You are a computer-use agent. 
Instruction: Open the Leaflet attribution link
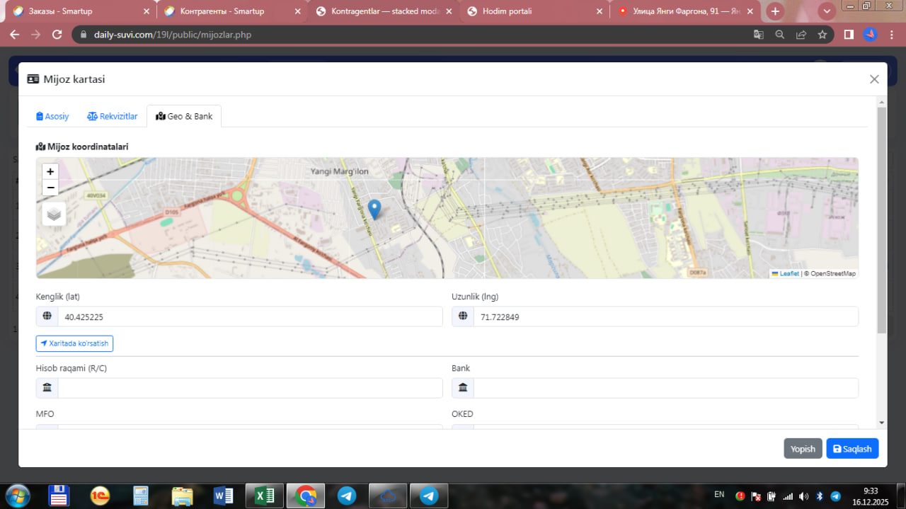pos(789,273)
